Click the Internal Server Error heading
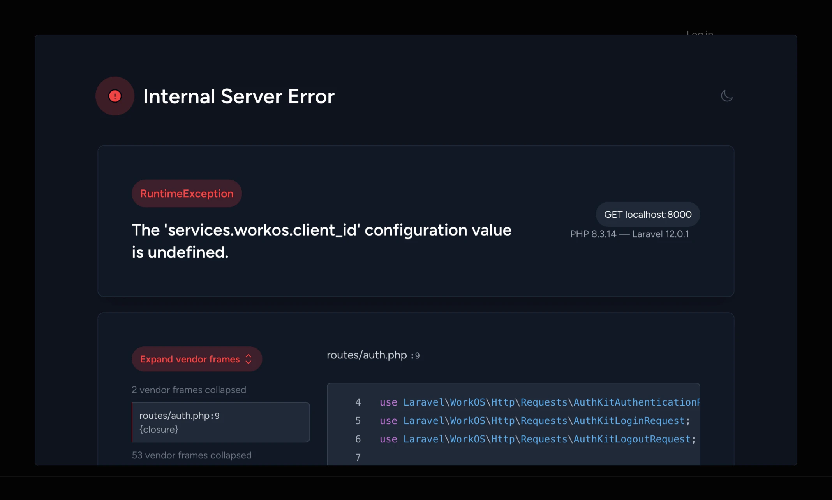 pos(239,96)
